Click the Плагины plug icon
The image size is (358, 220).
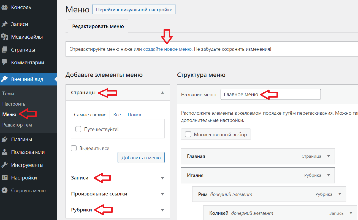click(4, 139)
